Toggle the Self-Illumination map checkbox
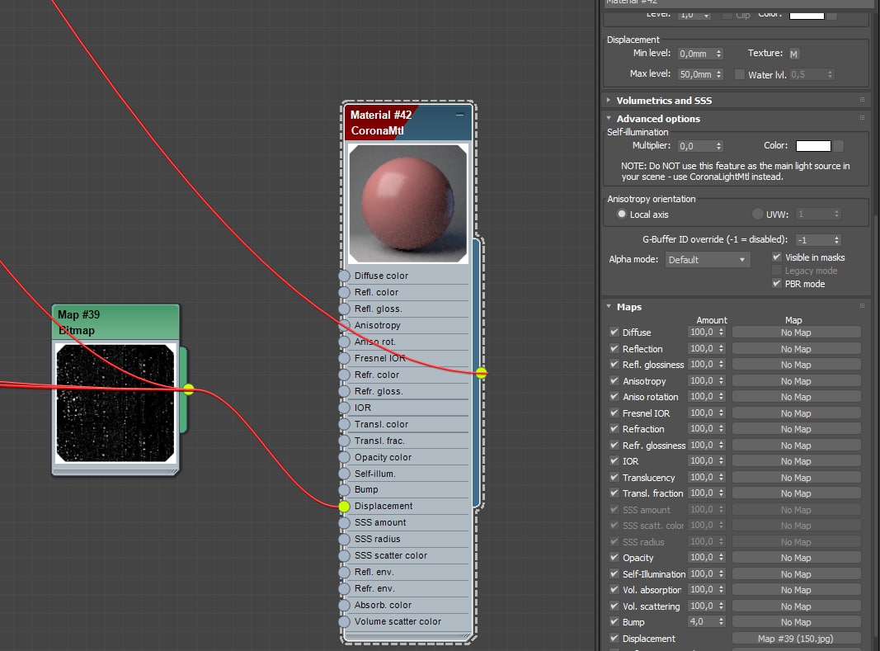Screen dimensions: 880x651 tap(614, 573)
